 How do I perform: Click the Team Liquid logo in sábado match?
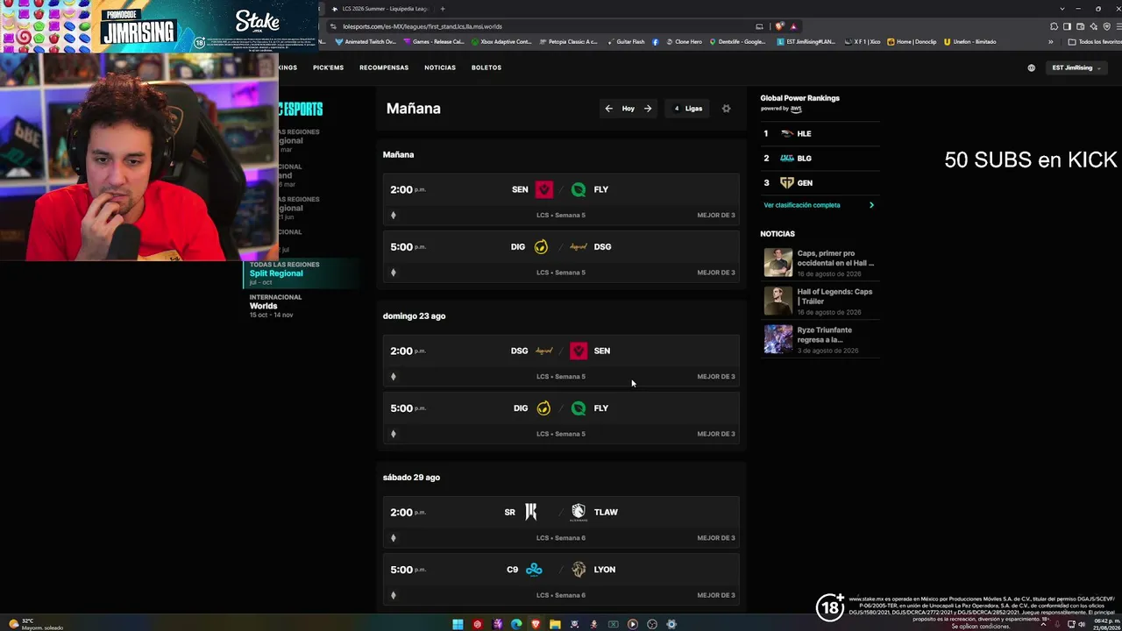coord(579,512)
